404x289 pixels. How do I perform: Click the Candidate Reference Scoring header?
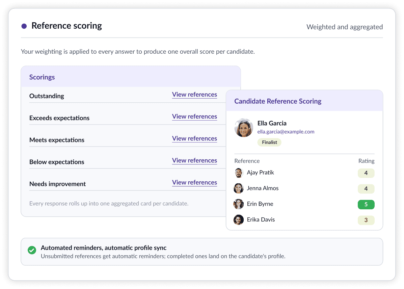point(304,101)
